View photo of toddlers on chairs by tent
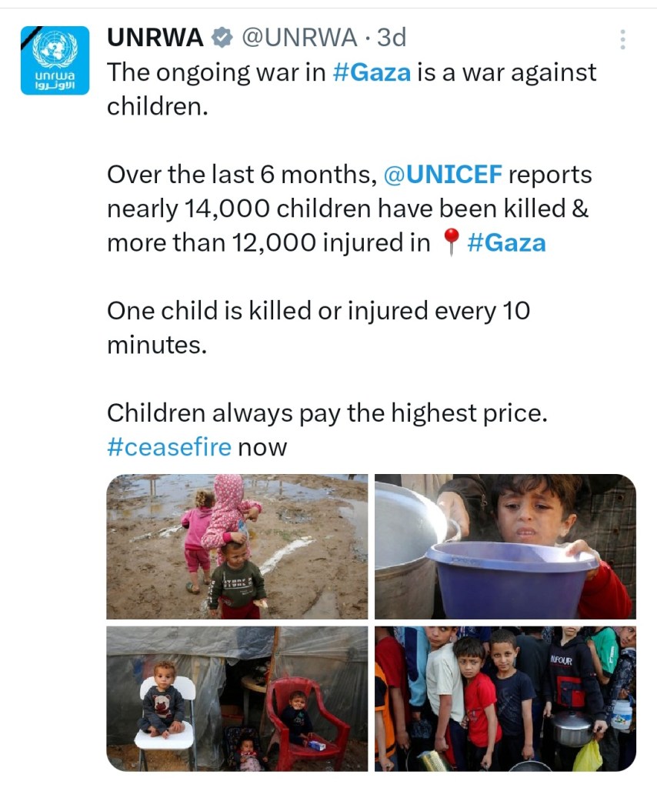Screen dimensions: 657x788 (x=237, y=698)
